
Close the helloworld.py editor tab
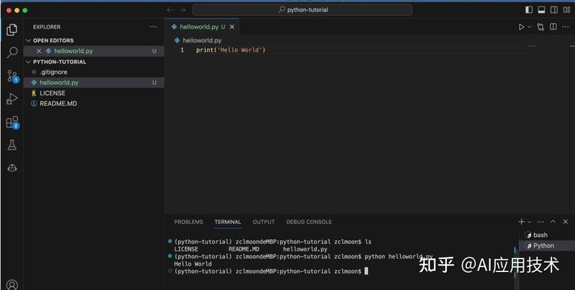pyautogui.click(x=231, y=27)
